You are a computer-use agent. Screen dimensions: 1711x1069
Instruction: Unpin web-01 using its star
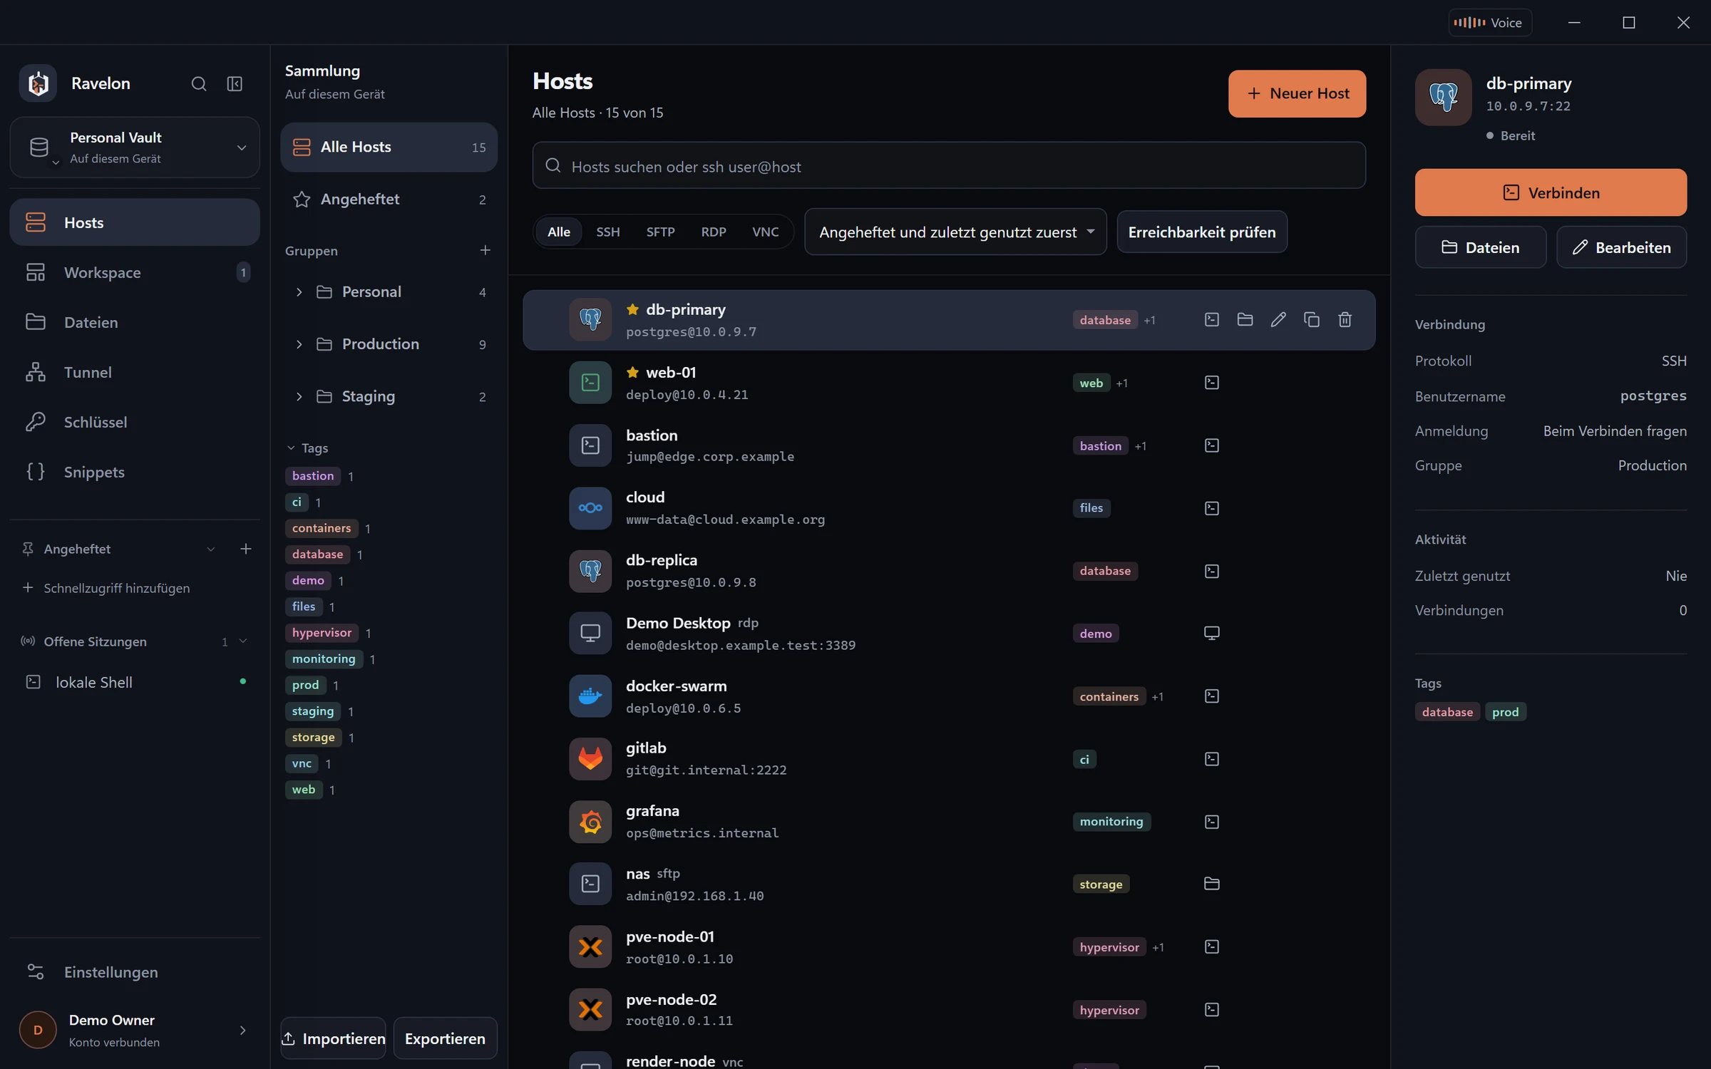point(632,372)
